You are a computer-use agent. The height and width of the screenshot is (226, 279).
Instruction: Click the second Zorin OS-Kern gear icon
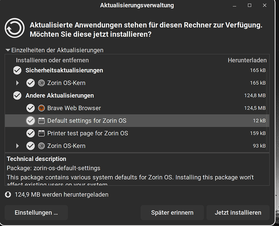click(x=41, y=146)
